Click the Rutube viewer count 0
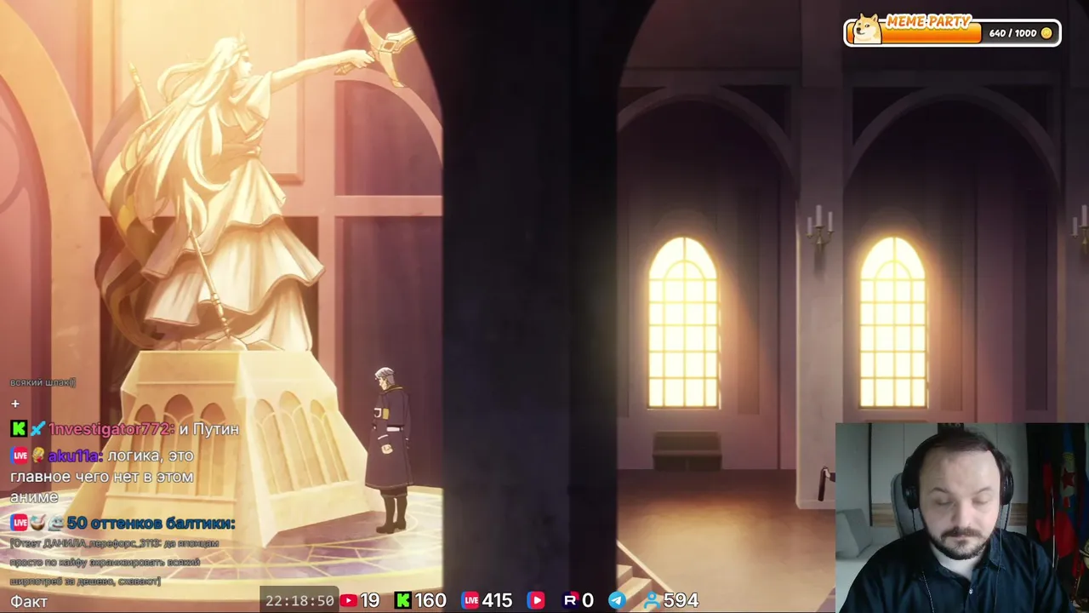1089x613 pixels. (x=587, y=600)
